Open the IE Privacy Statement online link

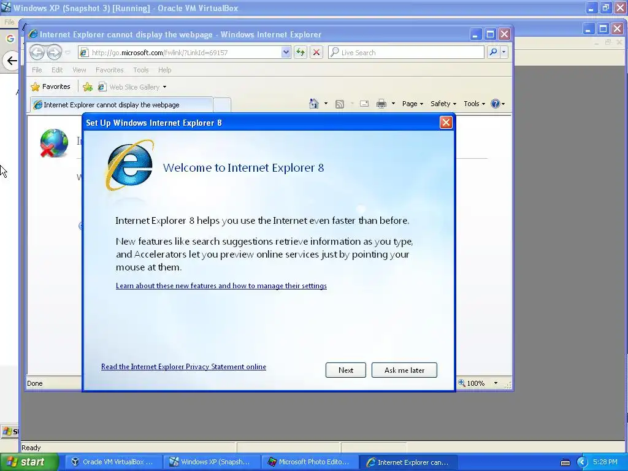(x=183, y=367)
